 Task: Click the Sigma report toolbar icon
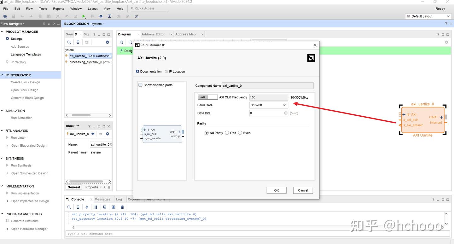[110, 16]
